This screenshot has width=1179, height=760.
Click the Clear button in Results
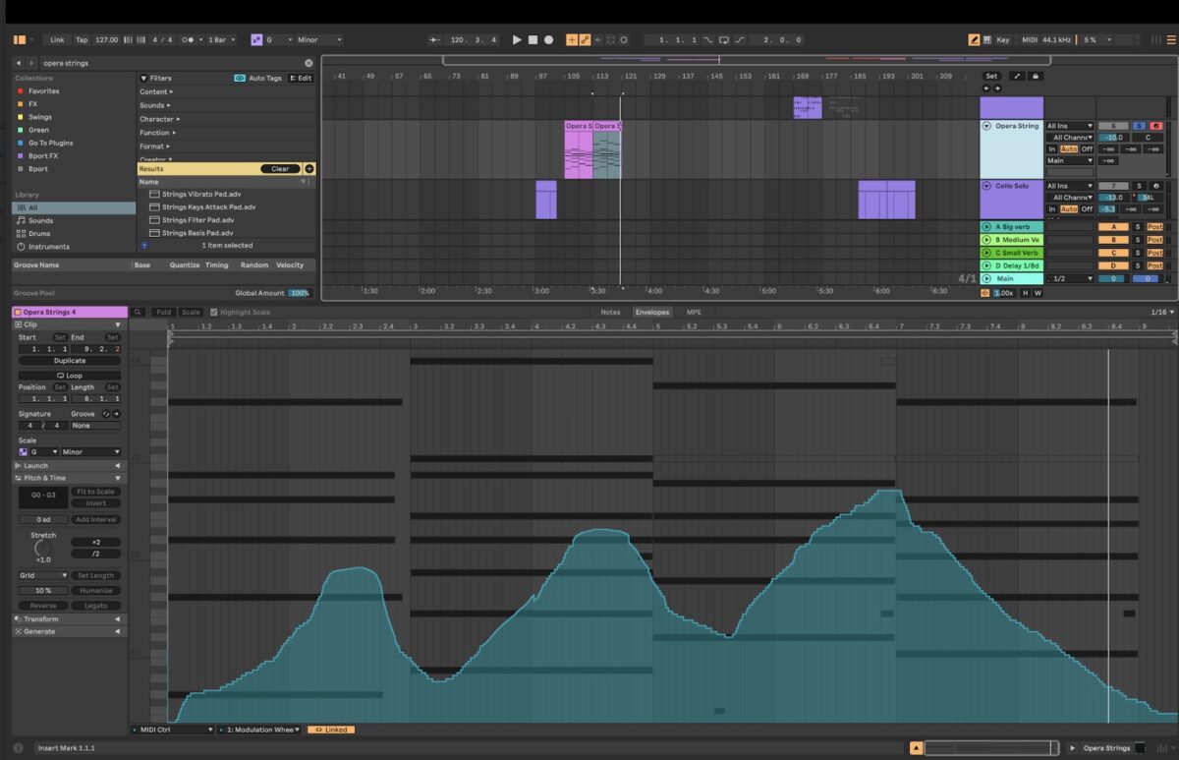(x=280, y=169)
